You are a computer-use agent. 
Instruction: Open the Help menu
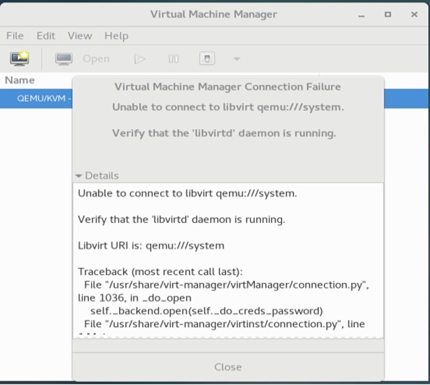click(x=115, y=36)
